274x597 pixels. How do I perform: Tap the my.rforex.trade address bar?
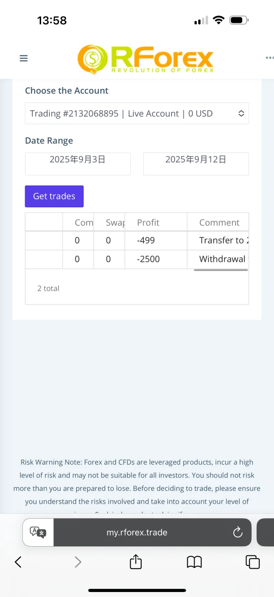137,532
